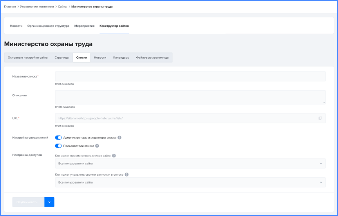Click the 0/150 символов counter
The height and width of the screenshot is (216, 338).
click(x=65, y=107)
